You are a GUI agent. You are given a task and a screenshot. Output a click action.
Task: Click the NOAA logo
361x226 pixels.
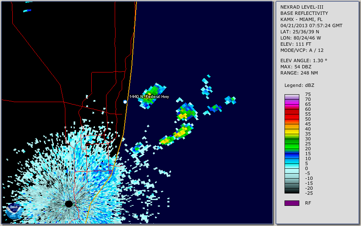click(14, 211)
